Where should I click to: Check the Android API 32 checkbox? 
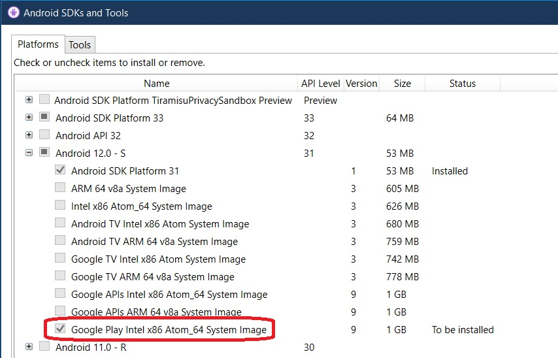pyautogui.click(x=44, y=135)
